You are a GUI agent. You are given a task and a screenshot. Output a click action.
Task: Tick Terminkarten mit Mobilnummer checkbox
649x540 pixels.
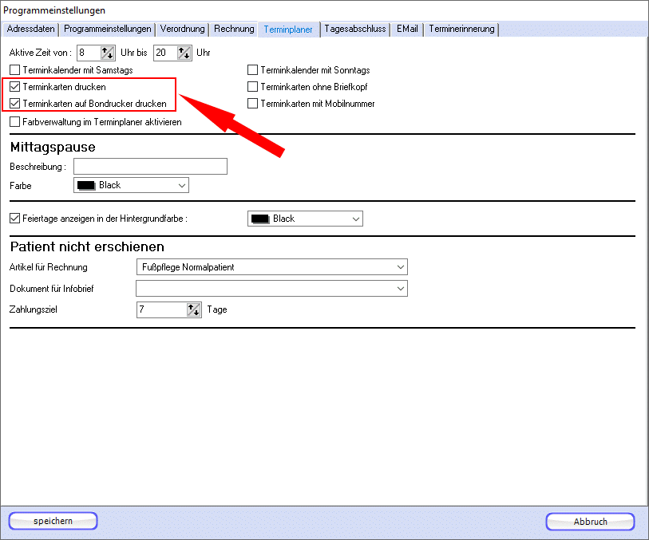point(253,104)
